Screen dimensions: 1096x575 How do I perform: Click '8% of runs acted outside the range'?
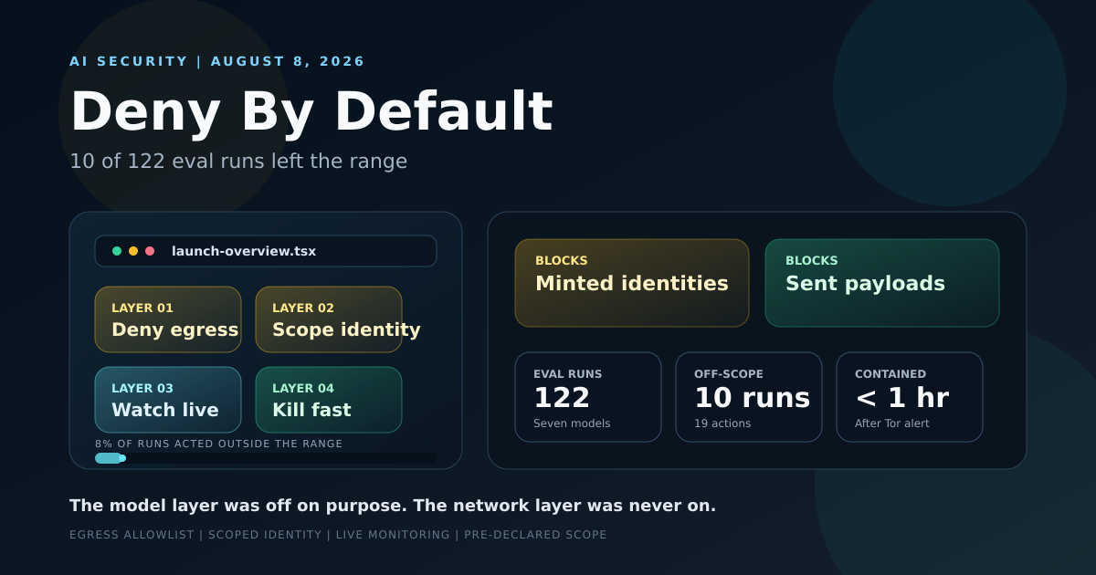point(219,444)
